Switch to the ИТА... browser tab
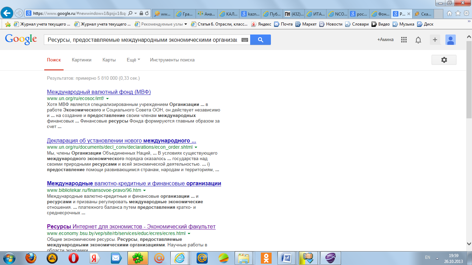Image resolution: width=472 pixels, height=265 pixels. pos(315,14)
